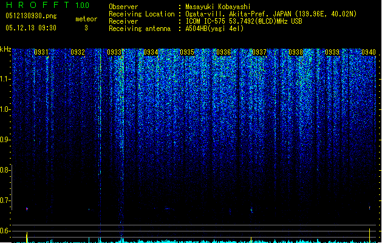Click the 0939 time marker

coord(332,52)
